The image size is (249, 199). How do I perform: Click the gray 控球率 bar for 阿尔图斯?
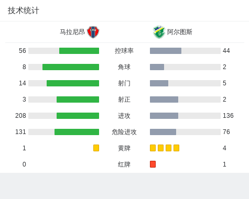pyautogui.click(x=166, y=51)
